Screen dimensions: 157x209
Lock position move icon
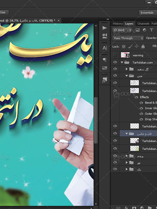[x=136, y=46]
